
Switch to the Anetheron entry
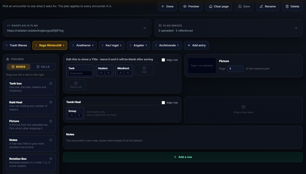[x=83, y=45]
